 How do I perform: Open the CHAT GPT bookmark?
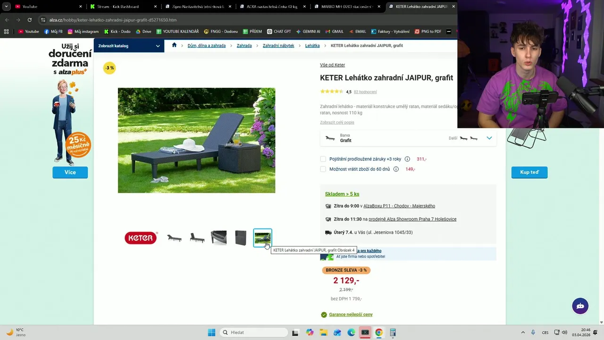point(279,32)
